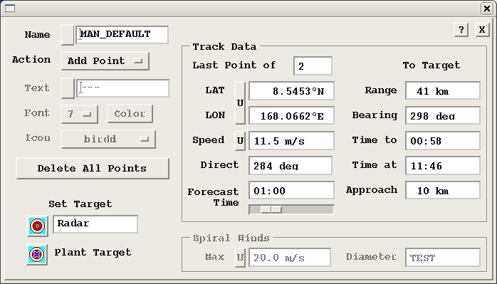Click the Radar target name field

pyautogui.click(x=95, y=224)
